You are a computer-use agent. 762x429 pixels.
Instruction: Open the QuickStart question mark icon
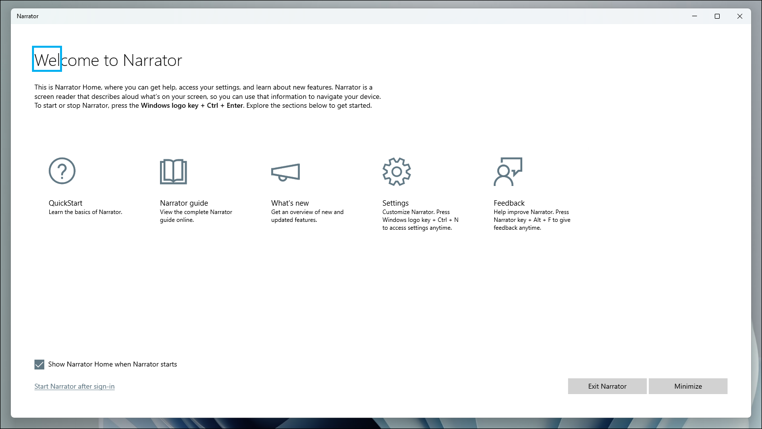(x=62, y=171)
